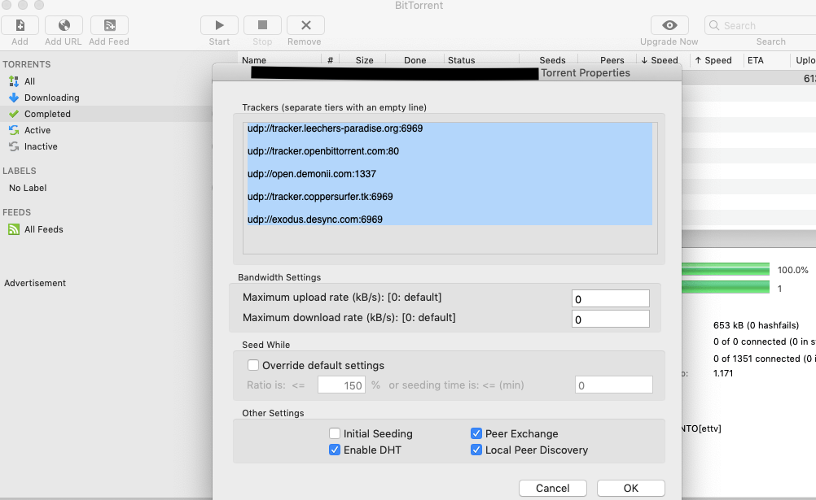Select the Completed filter in sidebar
Image resolution: width=816 pixels, height=500 pixels.
(47, 114)
